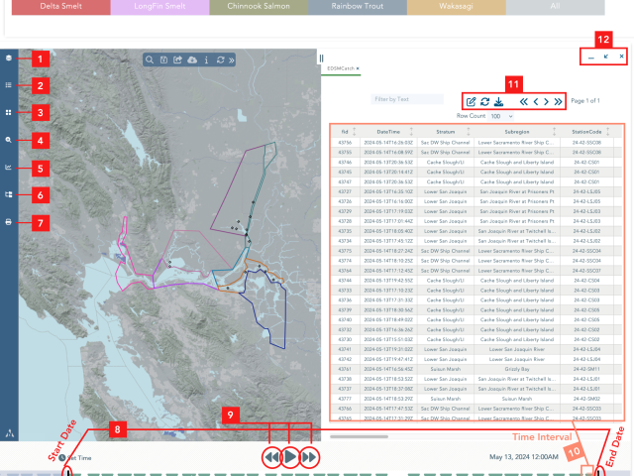Click the 'Grizzly Bay' subregion cell
The width and height of the screenshot is (634, 476).
(x=517, y=369)
